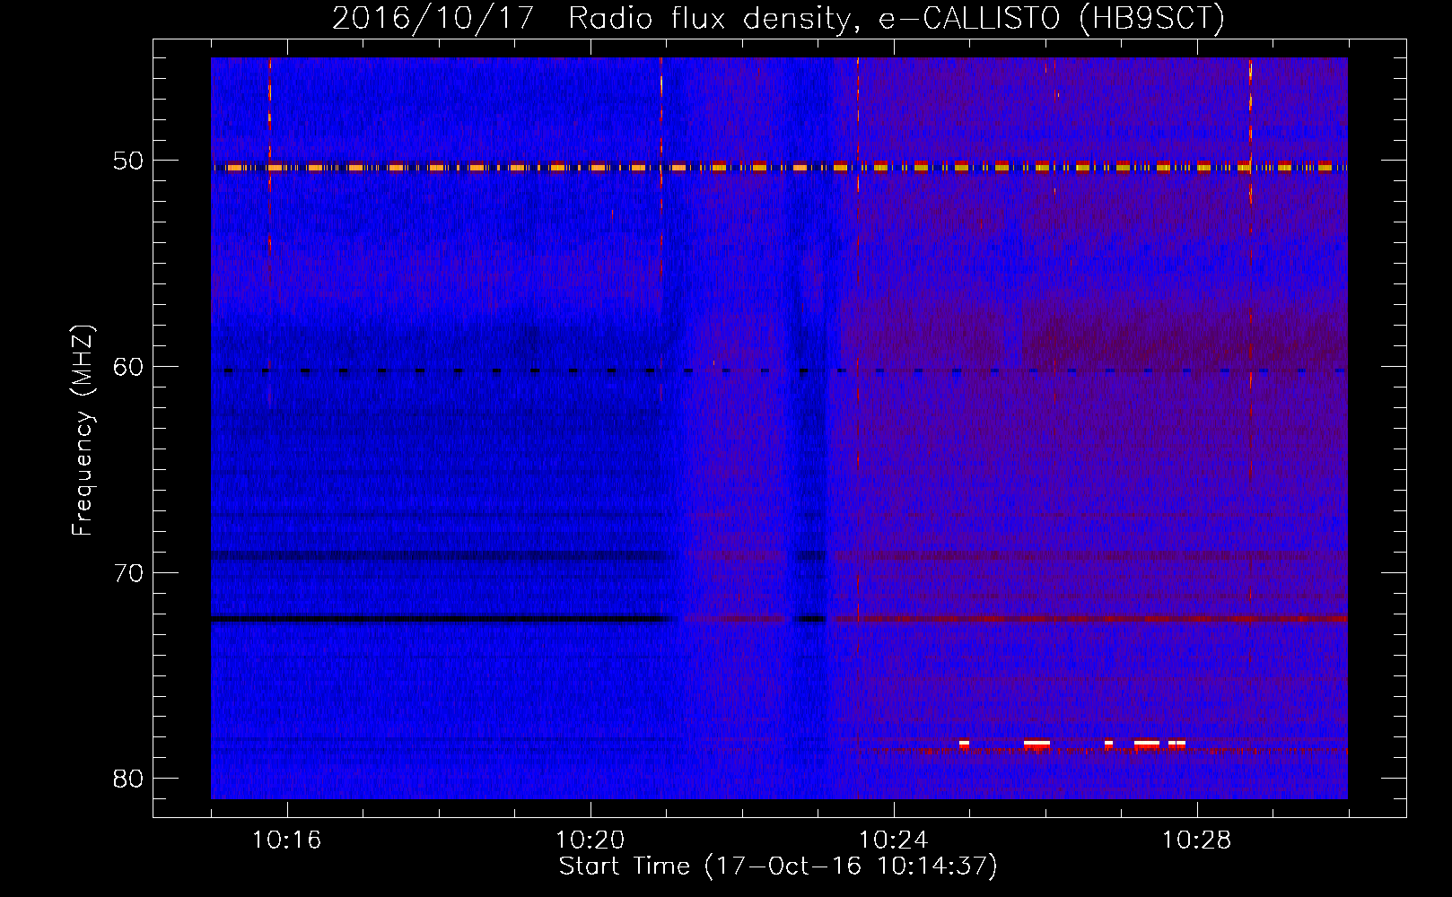Image resolution: width=1452 pixels, height=897 pixels.
Task: Click the 80 MHz frequency tick label
Action: (128, 779)
